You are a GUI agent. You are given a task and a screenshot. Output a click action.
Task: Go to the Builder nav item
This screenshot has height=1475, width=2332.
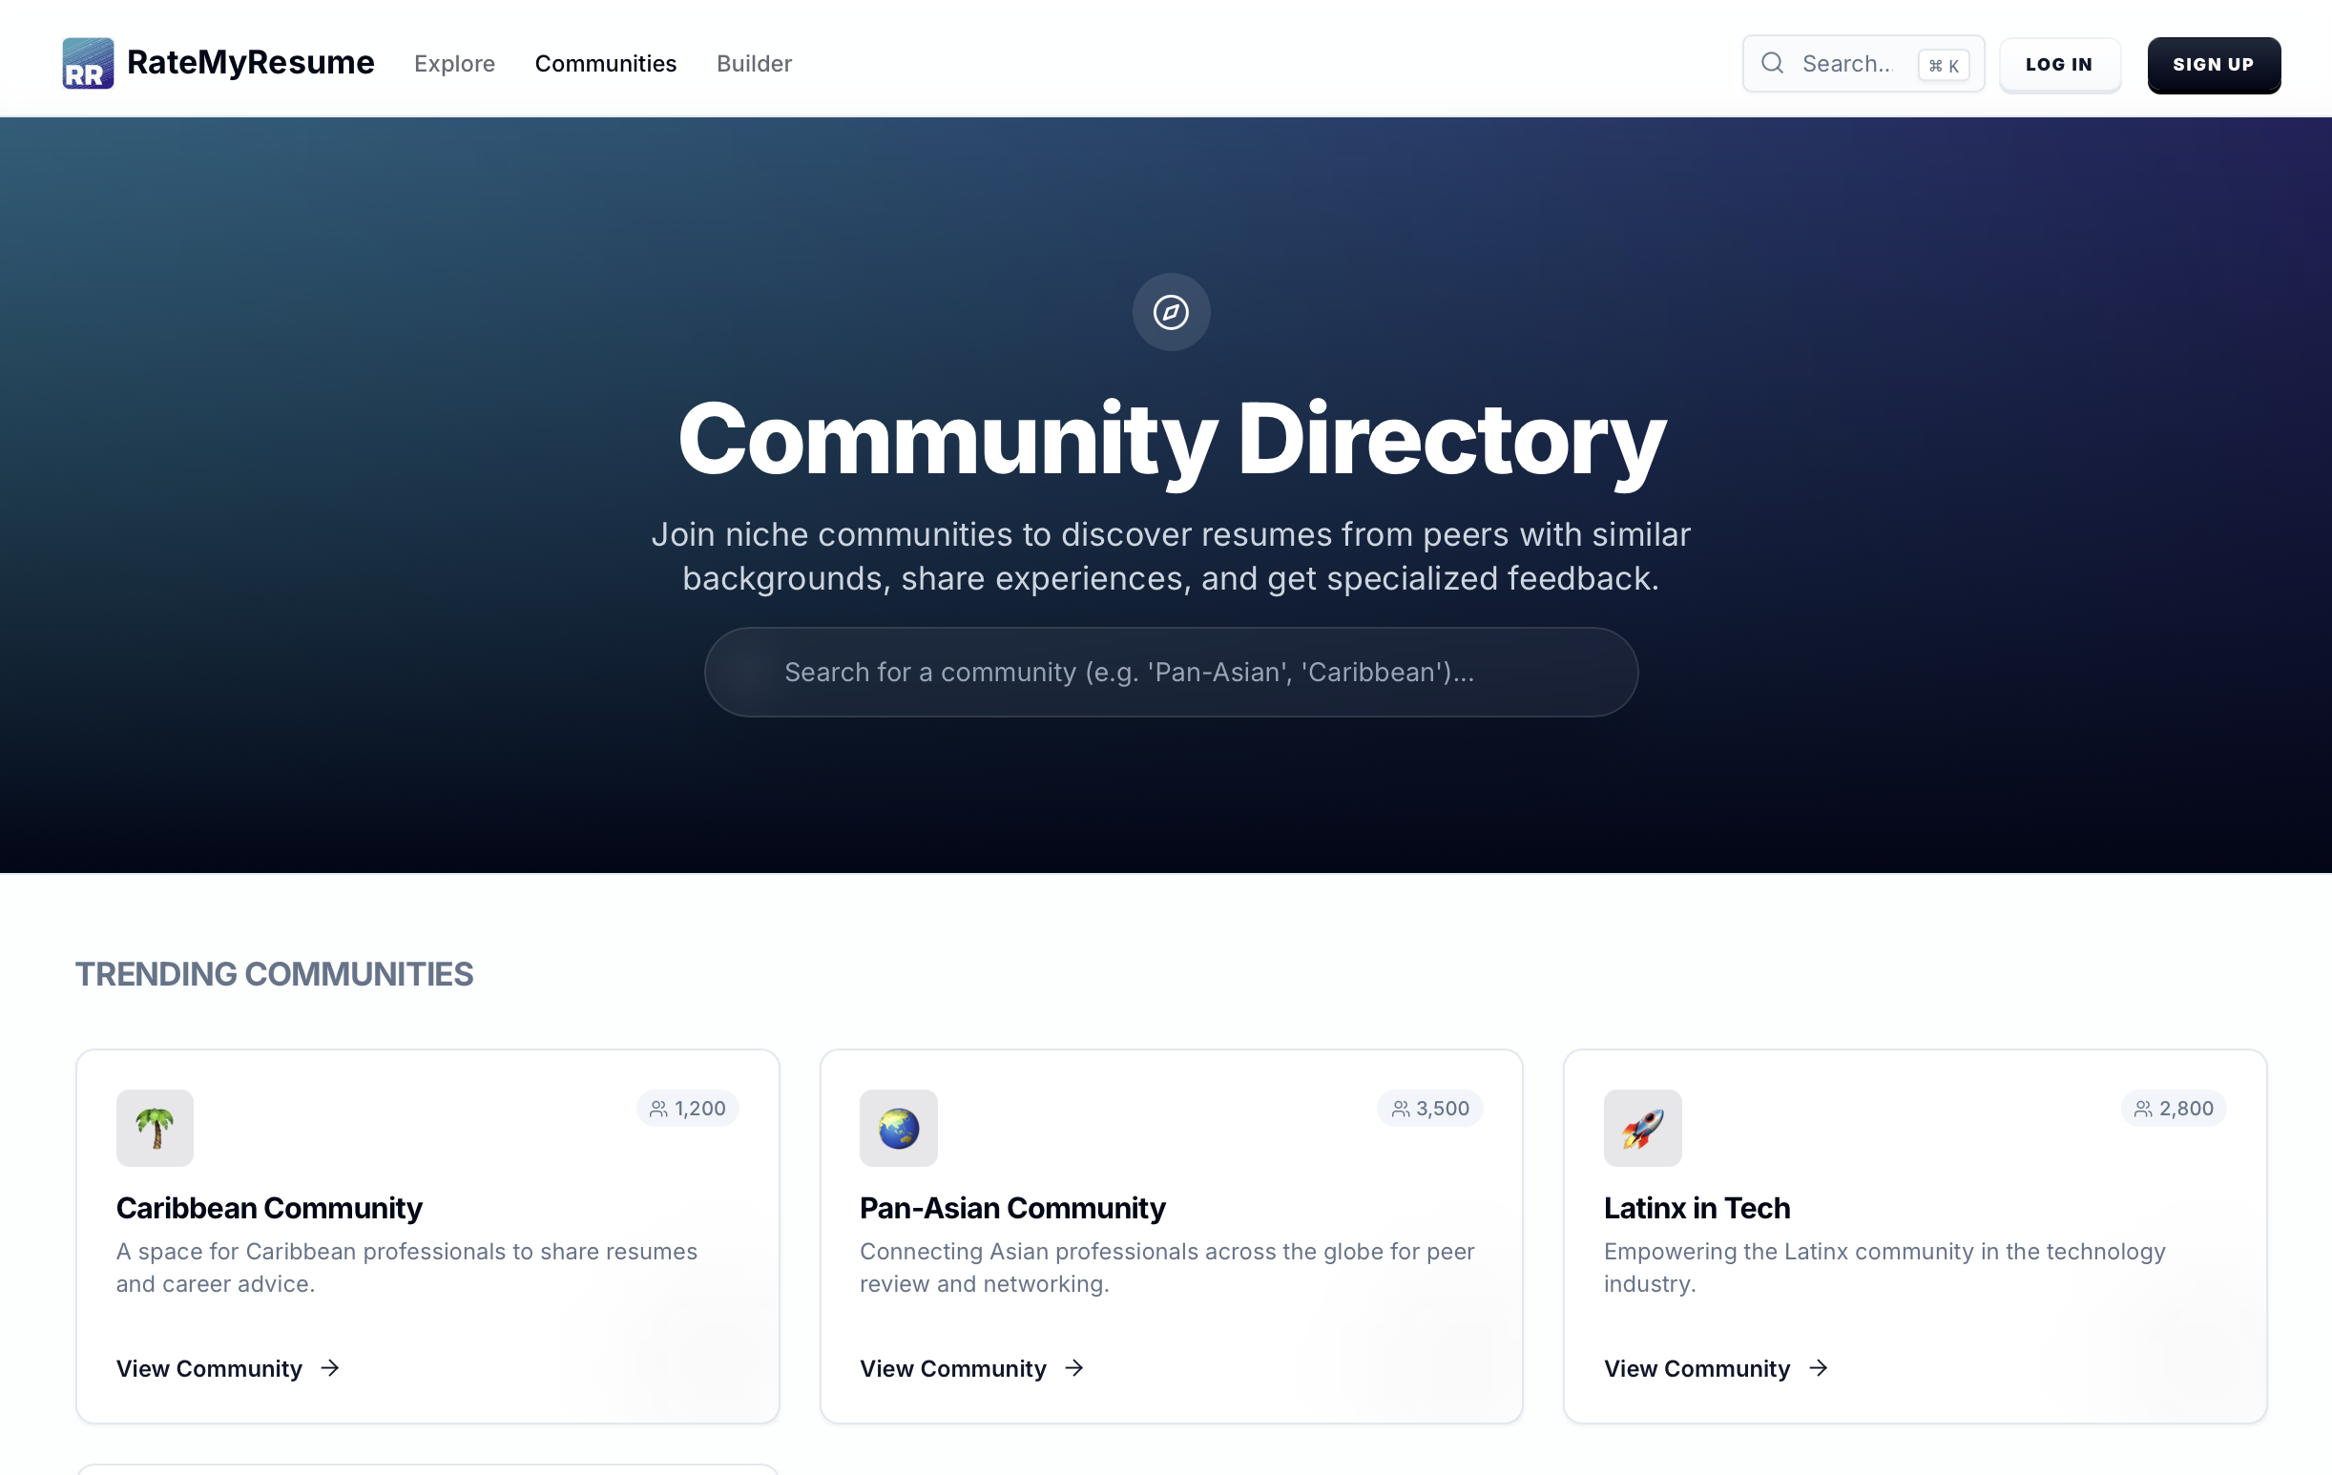pyautogui.click(x=754, y=64)
